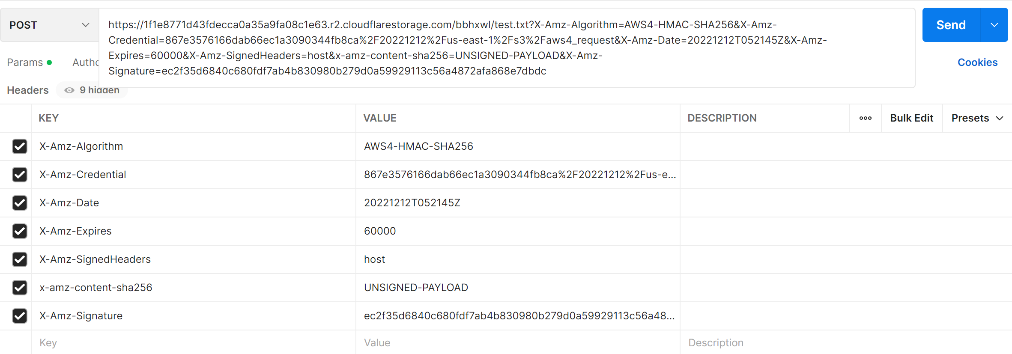Disable the X-Amz-Credential header
Image resolution: width=1012 pixels, height=354 pixels.
click(20, 174)
